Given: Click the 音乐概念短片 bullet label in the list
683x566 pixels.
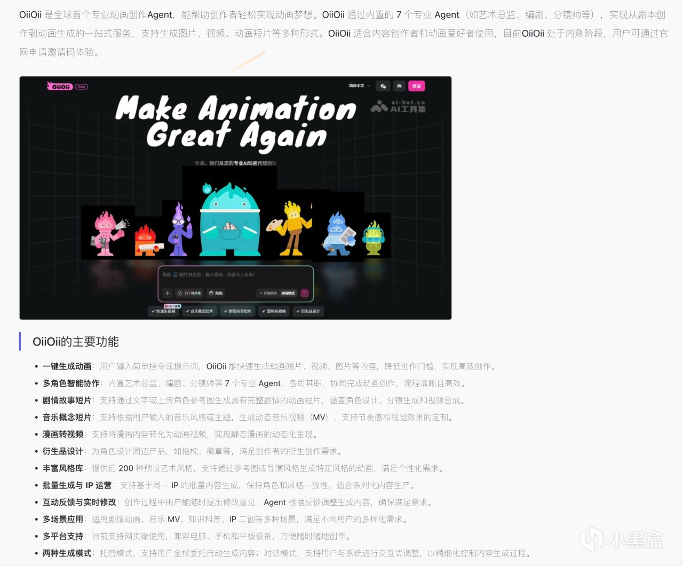Looking at the screenshot, I should [67, 418].
